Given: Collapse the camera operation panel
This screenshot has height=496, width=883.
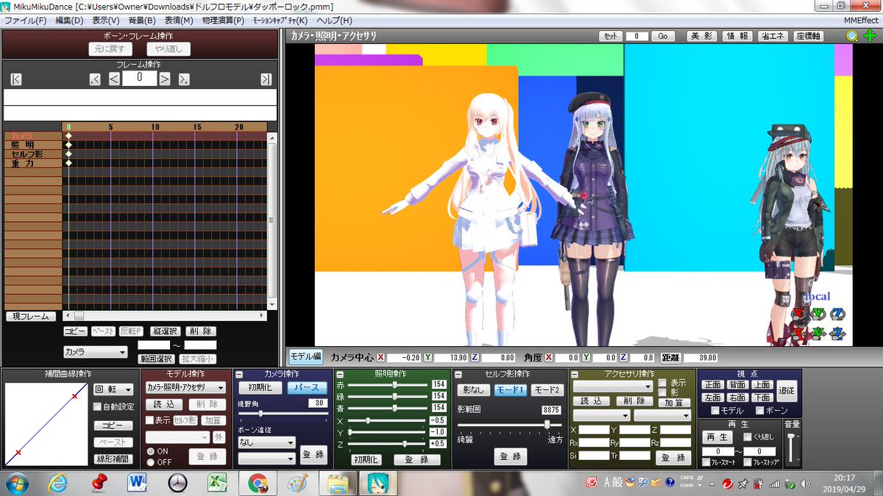Looking at the screenshot, I should [x=240, y=374].
